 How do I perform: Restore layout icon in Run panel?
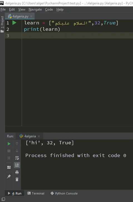[9, 167]
